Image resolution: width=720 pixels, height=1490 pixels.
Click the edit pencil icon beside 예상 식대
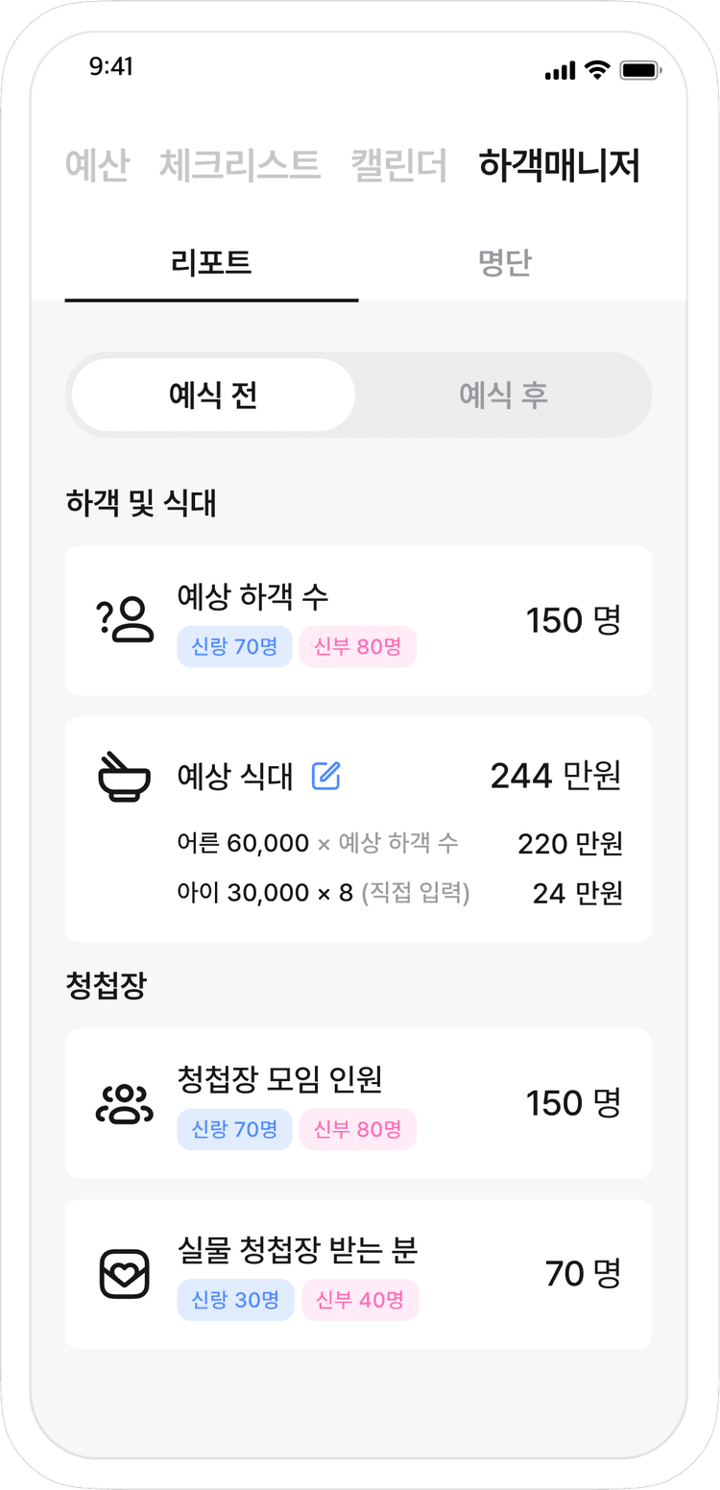click(x=326, y=776)
